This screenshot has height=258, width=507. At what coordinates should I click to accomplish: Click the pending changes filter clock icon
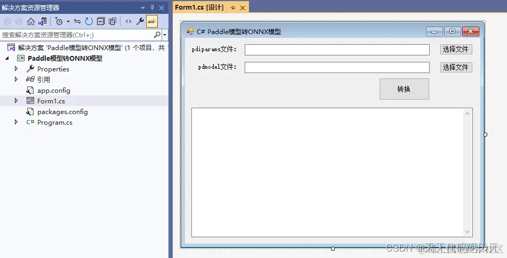pos(59,21)
